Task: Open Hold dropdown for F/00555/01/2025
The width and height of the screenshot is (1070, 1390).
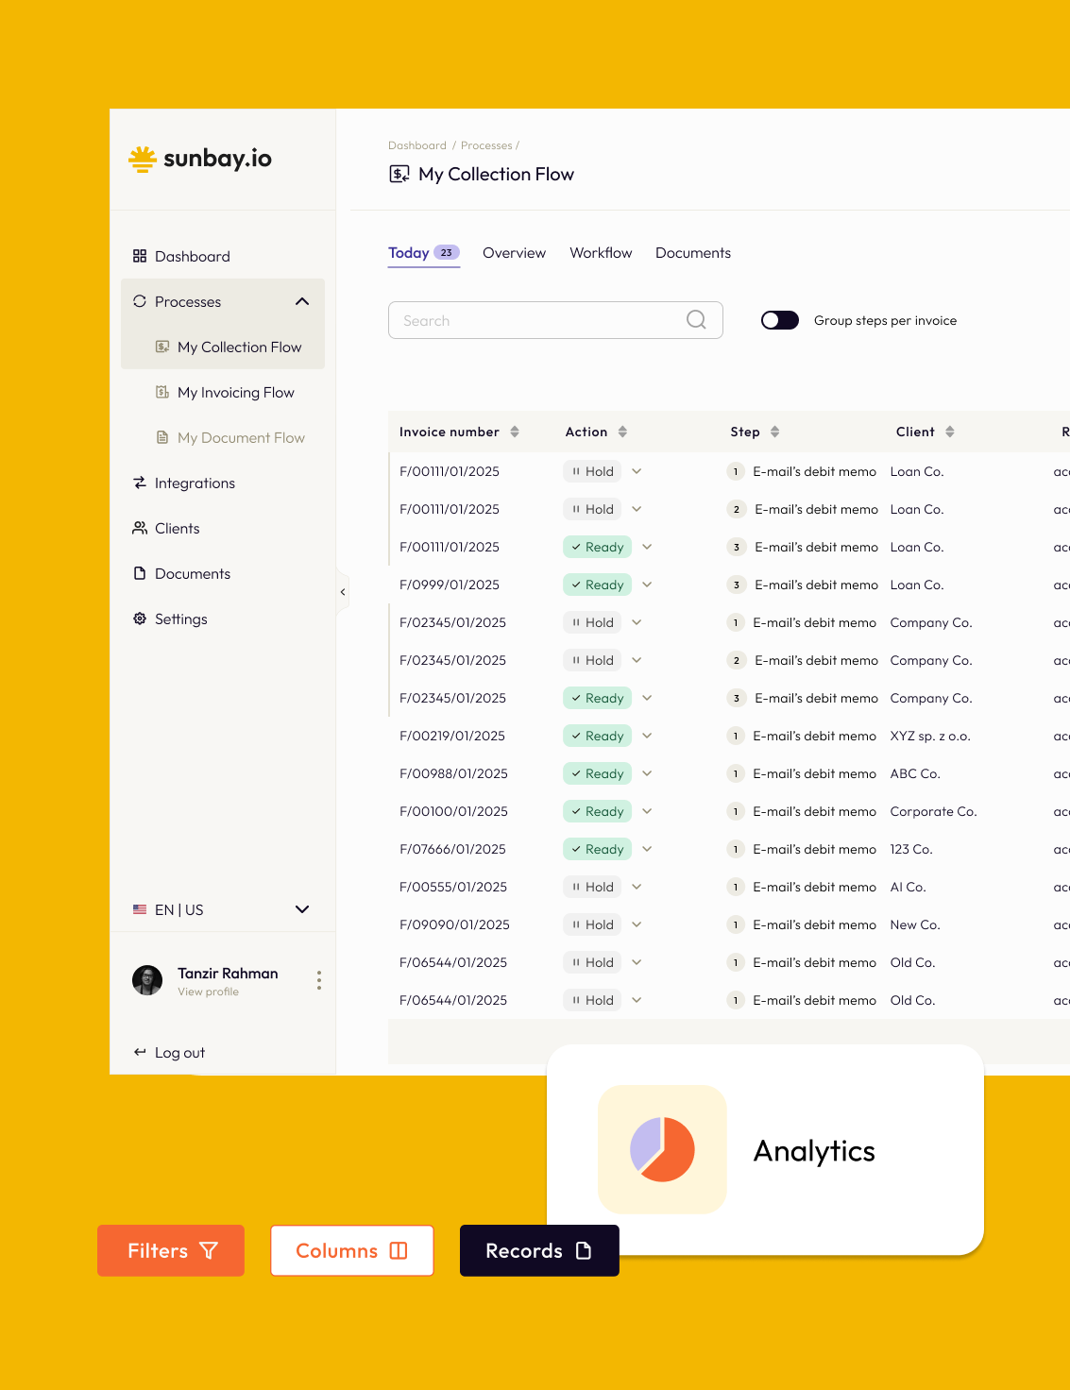Action: point(637,887)
